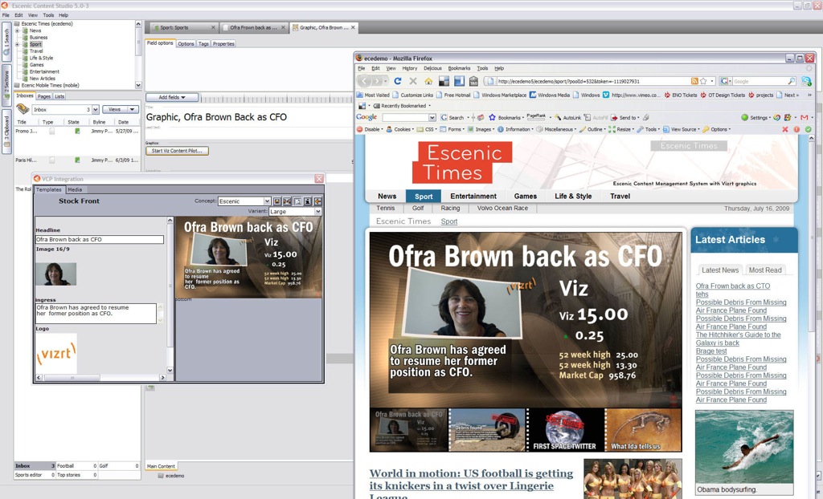The width and height of the screenshot is (823, 499).
Task: Switch to the Properties tab
Action: pyautogui.click(x=223, y=43)
